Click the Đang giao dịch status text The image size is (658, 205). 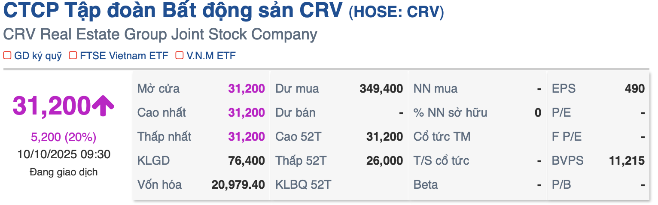coord(64,172)
